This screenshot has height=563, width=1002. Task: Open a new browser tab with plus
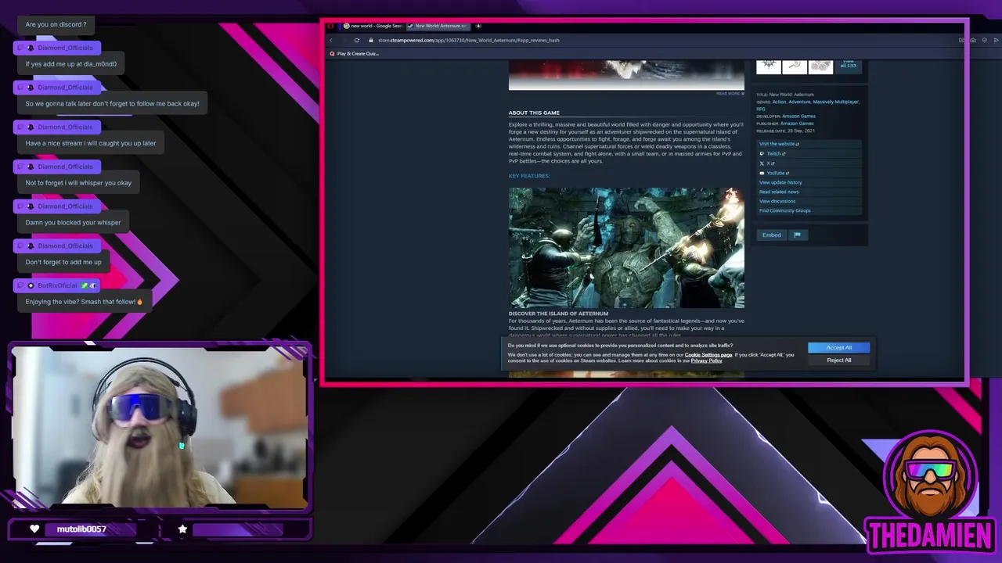pyautogui.click(x=478, y=26)
